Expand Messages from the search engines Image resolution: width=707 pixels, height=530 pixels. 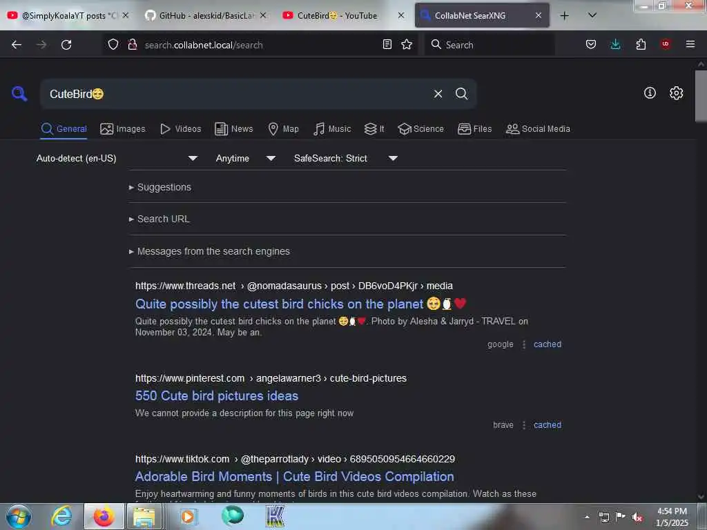click(209, 251)
